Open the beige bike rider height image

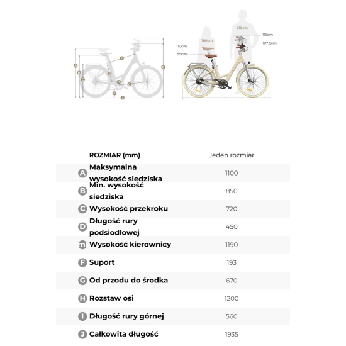[226, 55]
